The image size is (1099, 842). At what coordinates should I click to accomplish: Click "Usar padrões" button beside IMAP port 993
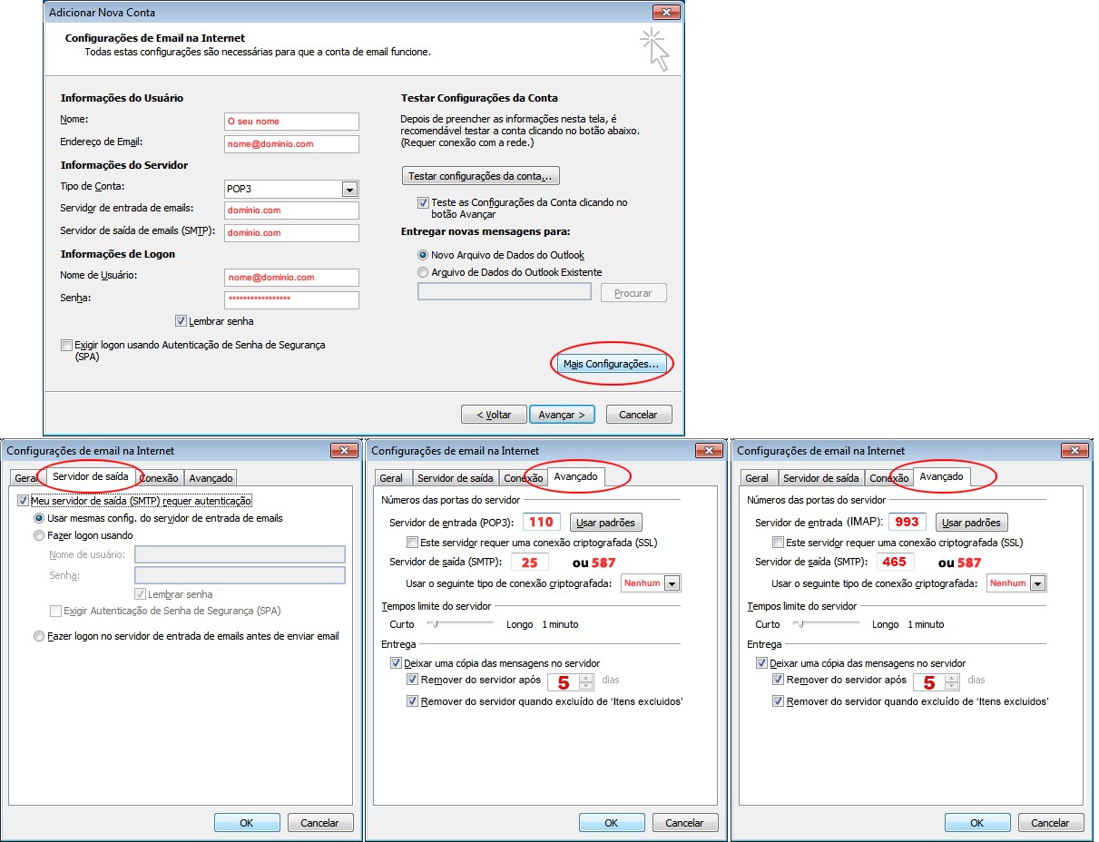coord(971,523)
